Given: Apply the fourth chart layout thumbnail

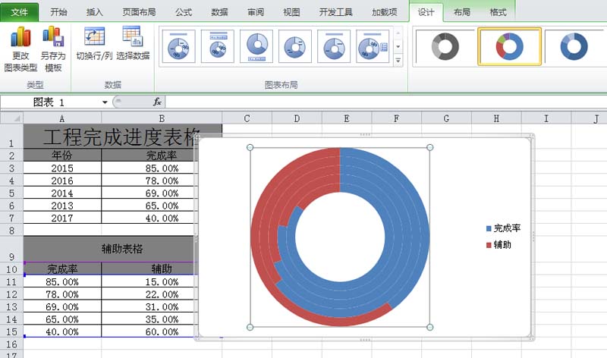Looking at the screenshot, I should click(295, 46).
